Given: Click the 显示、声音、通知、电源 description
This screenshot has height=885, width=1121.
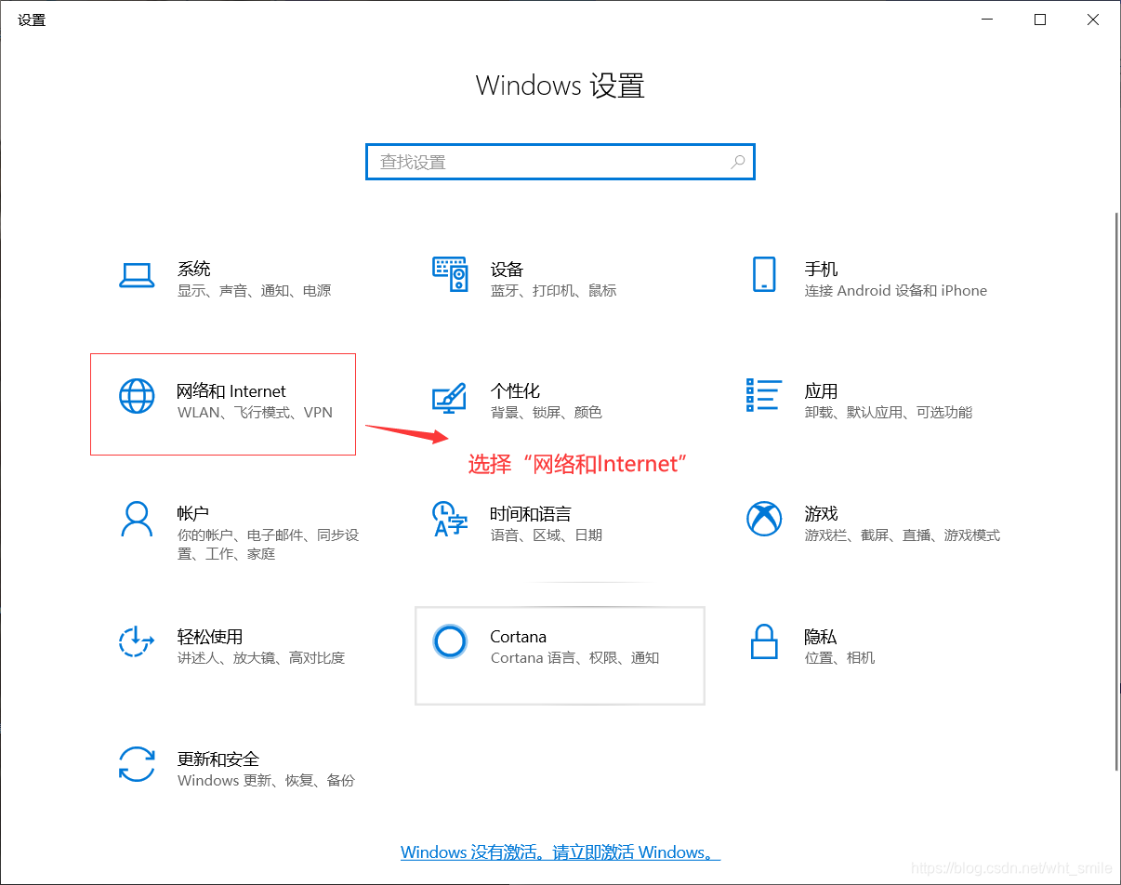Looking at the screenshot, I should [x=254, y=291].
